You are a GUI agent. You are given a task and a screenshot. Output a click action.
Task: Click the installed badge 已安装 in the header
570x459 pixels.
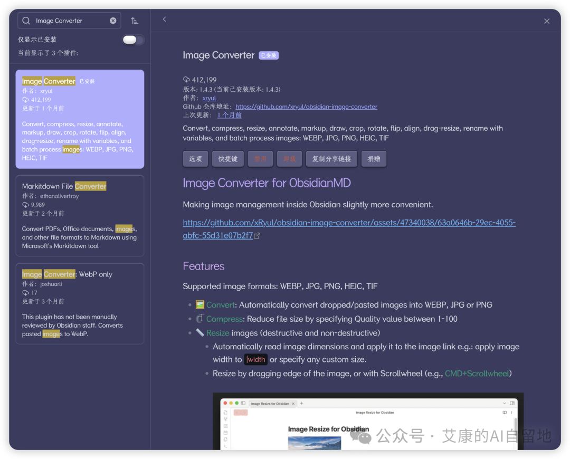269,55
